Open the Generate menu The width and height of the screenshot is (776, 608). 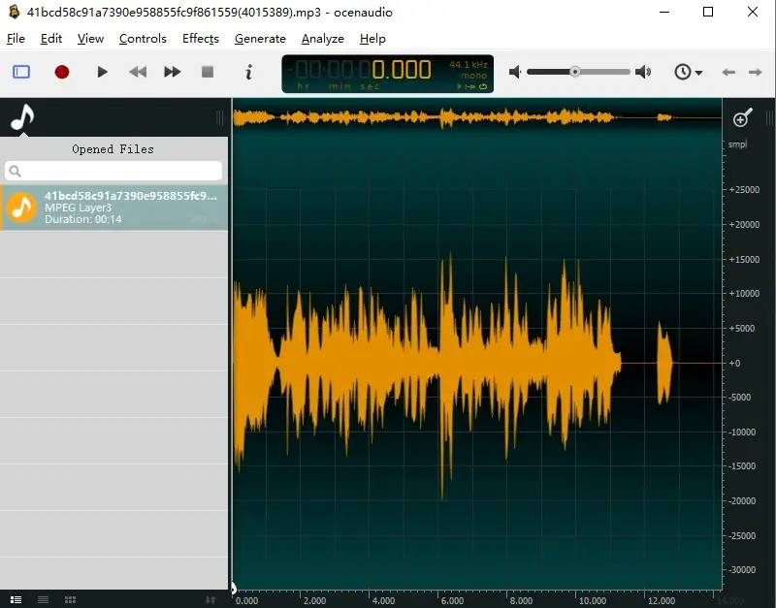pyautogui.click(x=259, y=39)
